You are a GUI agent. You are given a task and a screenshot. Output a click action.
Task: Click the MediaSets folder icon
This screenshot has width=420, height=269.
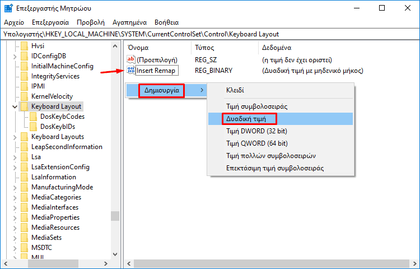point(25,238)
